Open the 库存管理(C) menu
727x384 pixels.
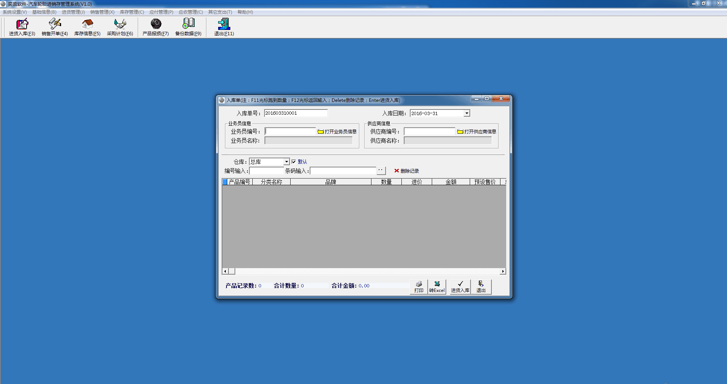click(132, 12)
